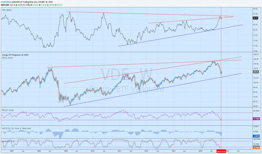
Task: Select the blue support trendline in DXY pane
Action: click(x=180, y=36)
